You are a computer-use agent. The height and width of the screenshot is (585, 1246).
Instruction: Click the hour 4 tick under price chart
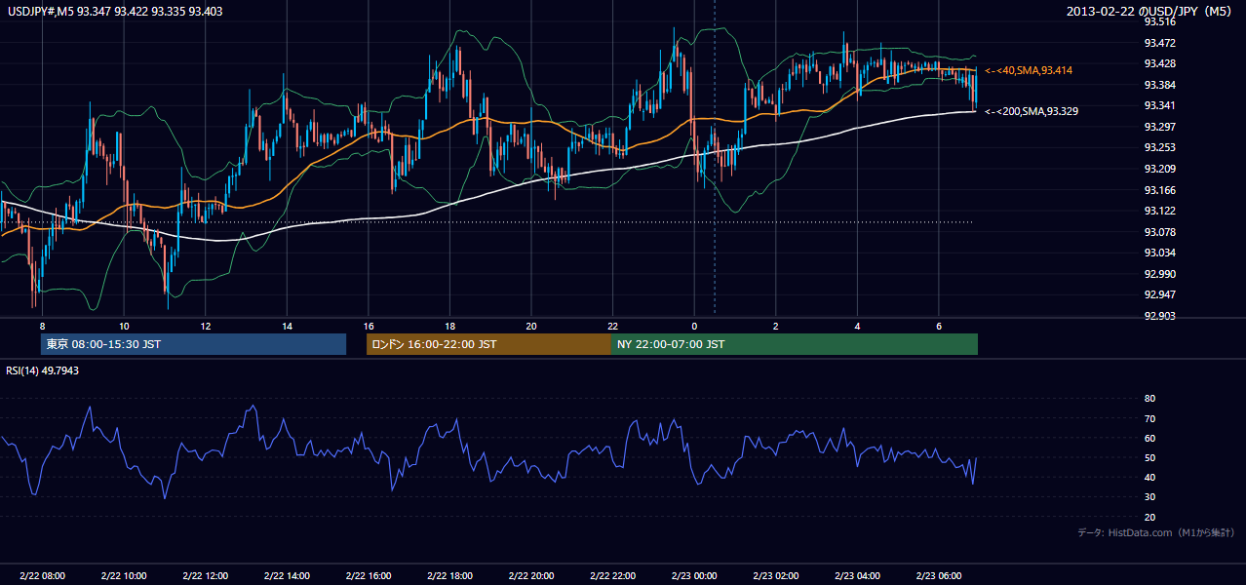857,326
